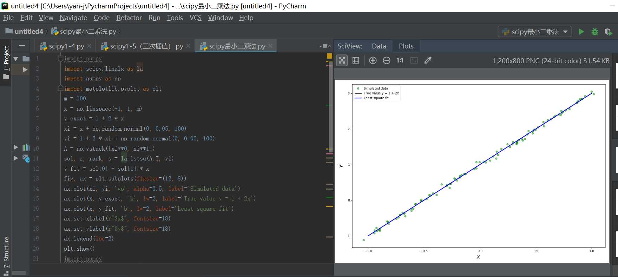The height and width of the screenshot is (277, 618).
Task: Open the VCS menu
Action: coord(196,18)
